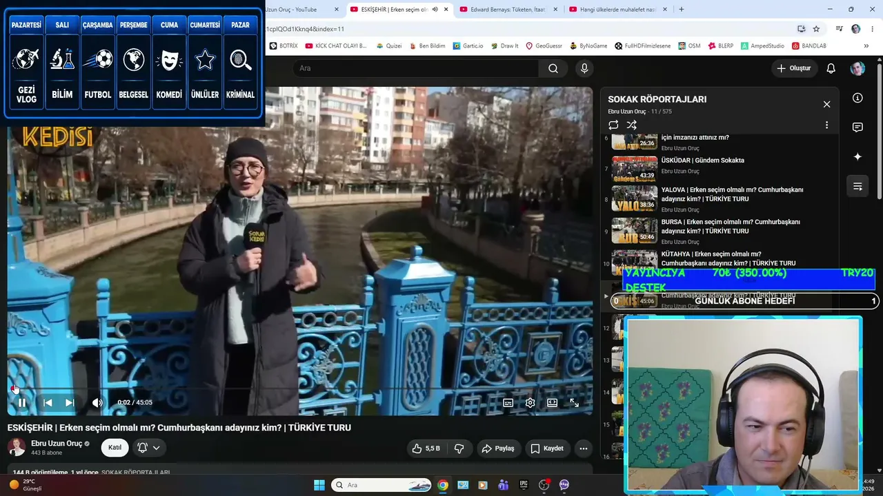883x496 pixels.
Task: Open the Chrome three-dot menu
Action: [872, 29]
